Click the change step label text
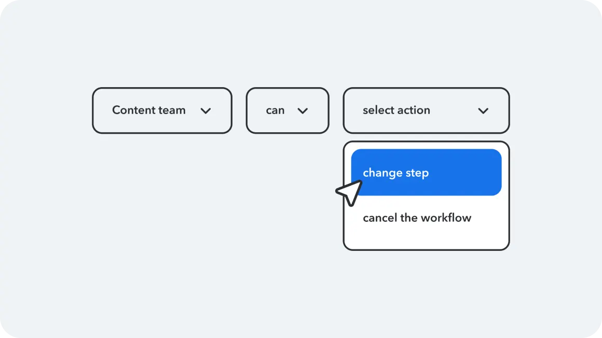 395,173
